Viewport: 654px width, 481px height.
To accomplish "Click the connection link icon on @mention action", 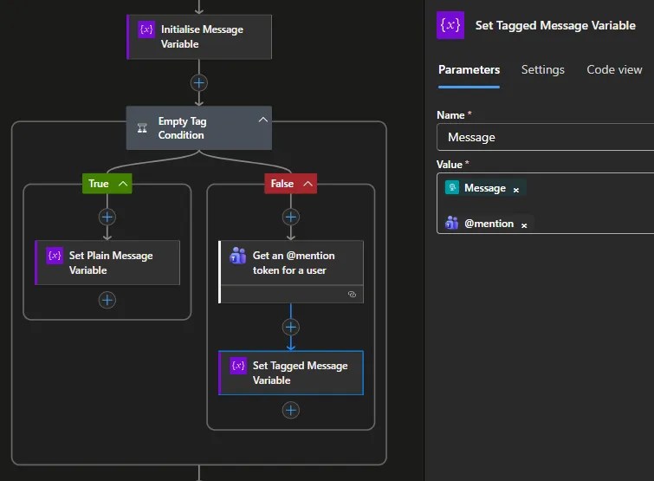I will 351,295.
